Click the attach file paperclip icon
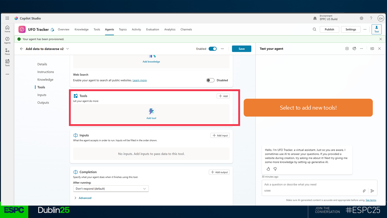 [x=364, y=191]
